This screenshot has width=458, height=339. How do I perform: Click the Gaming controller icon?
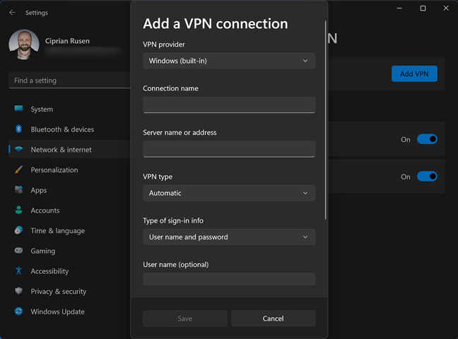pos(18,251)
